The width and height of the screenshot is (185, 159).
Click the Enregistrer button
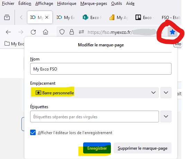[97, 148]
